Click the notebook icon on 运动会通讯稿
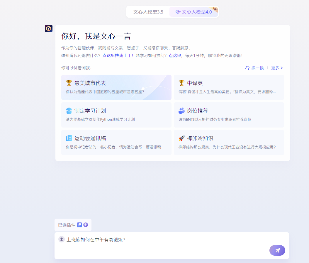 point(69,138)
